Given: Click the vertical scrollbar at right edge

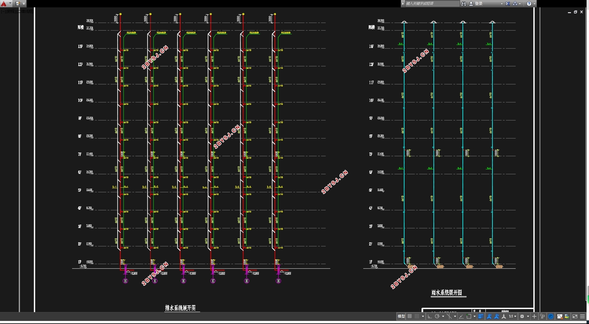Looking at the screenshot, I should click(588, 295).
